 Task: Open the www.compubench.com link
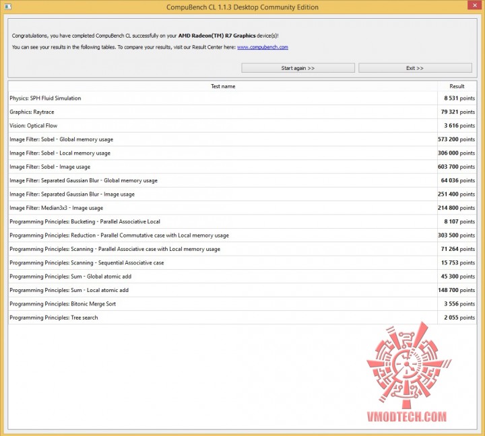[263, 47]
